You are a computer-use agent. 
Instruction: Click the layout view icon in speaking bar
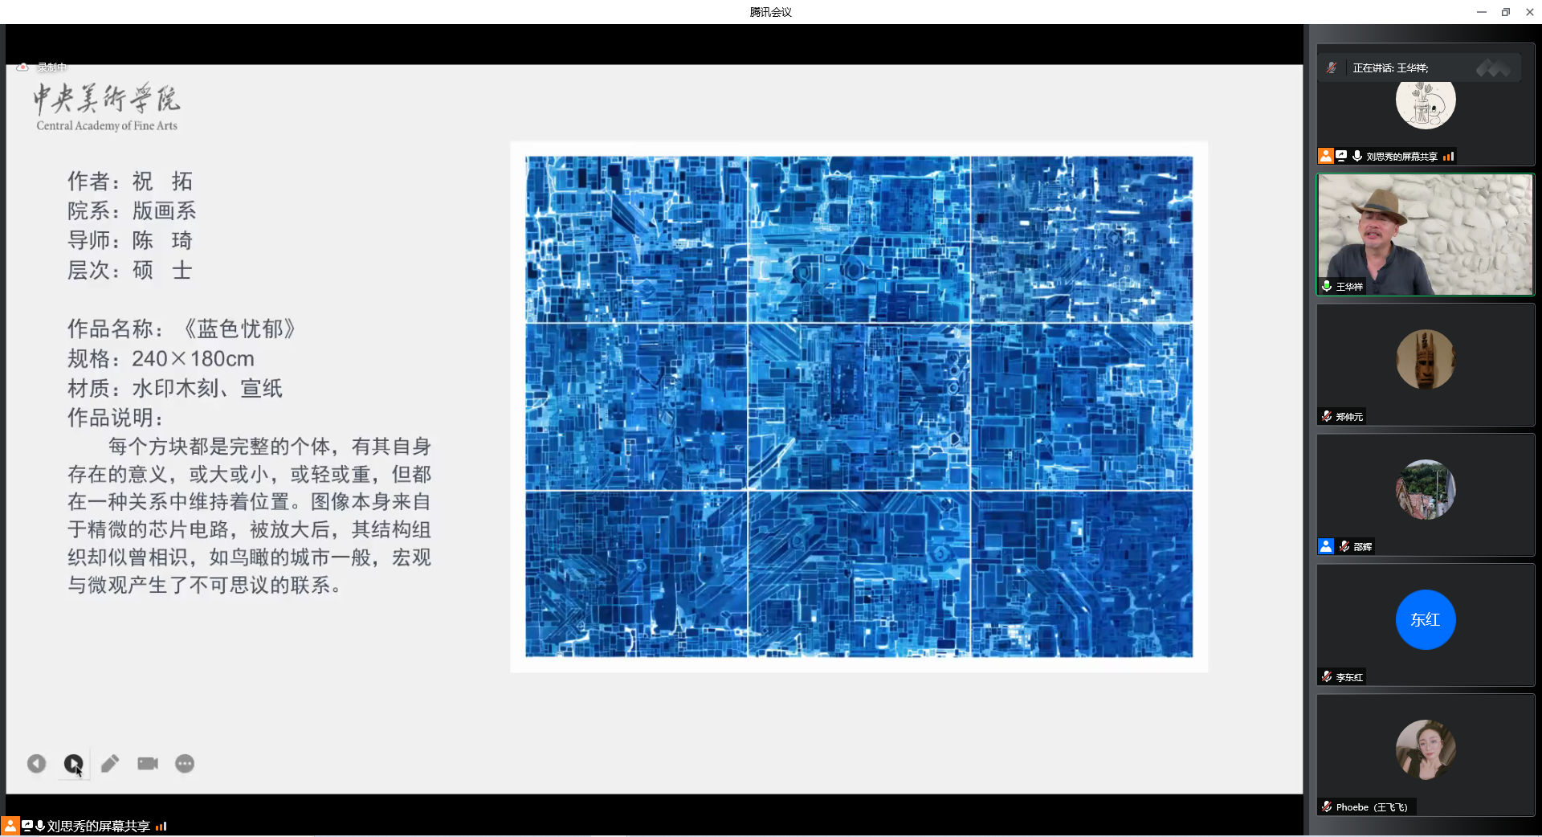1493,67
